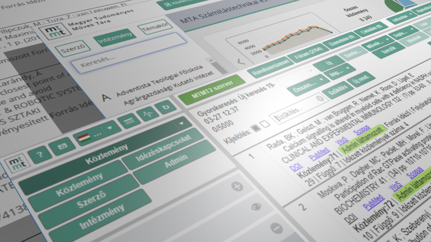431x242 pixels.
Task: Select Agrárgazdasági Kutató Intézet in the list
Action: [x=168, y=88]
